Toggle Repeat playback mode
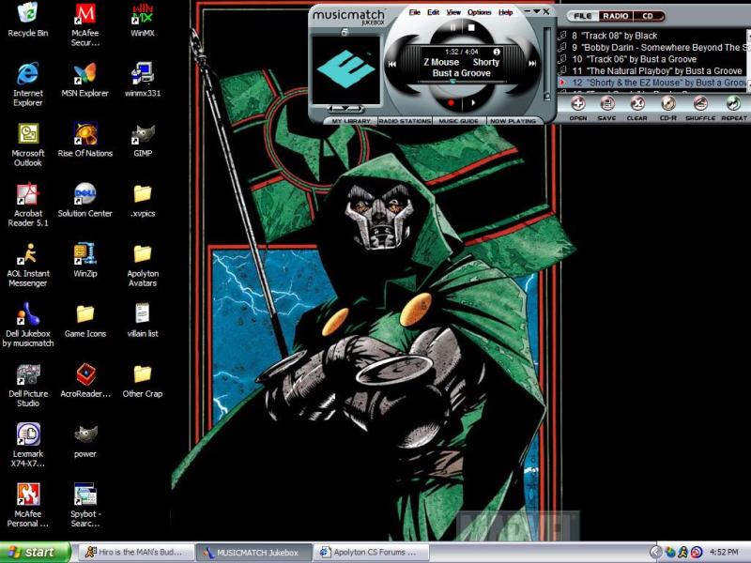The width and height of the screenshot is (751, 563). tap(733, 104)
